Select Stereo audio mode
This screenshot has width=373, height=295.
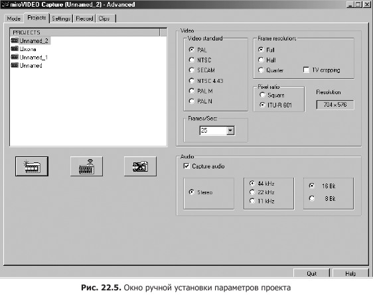coord(192,192)
